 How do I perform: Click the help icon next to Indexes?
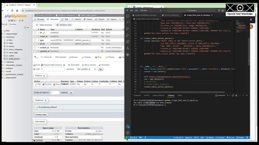coord(44,76)
